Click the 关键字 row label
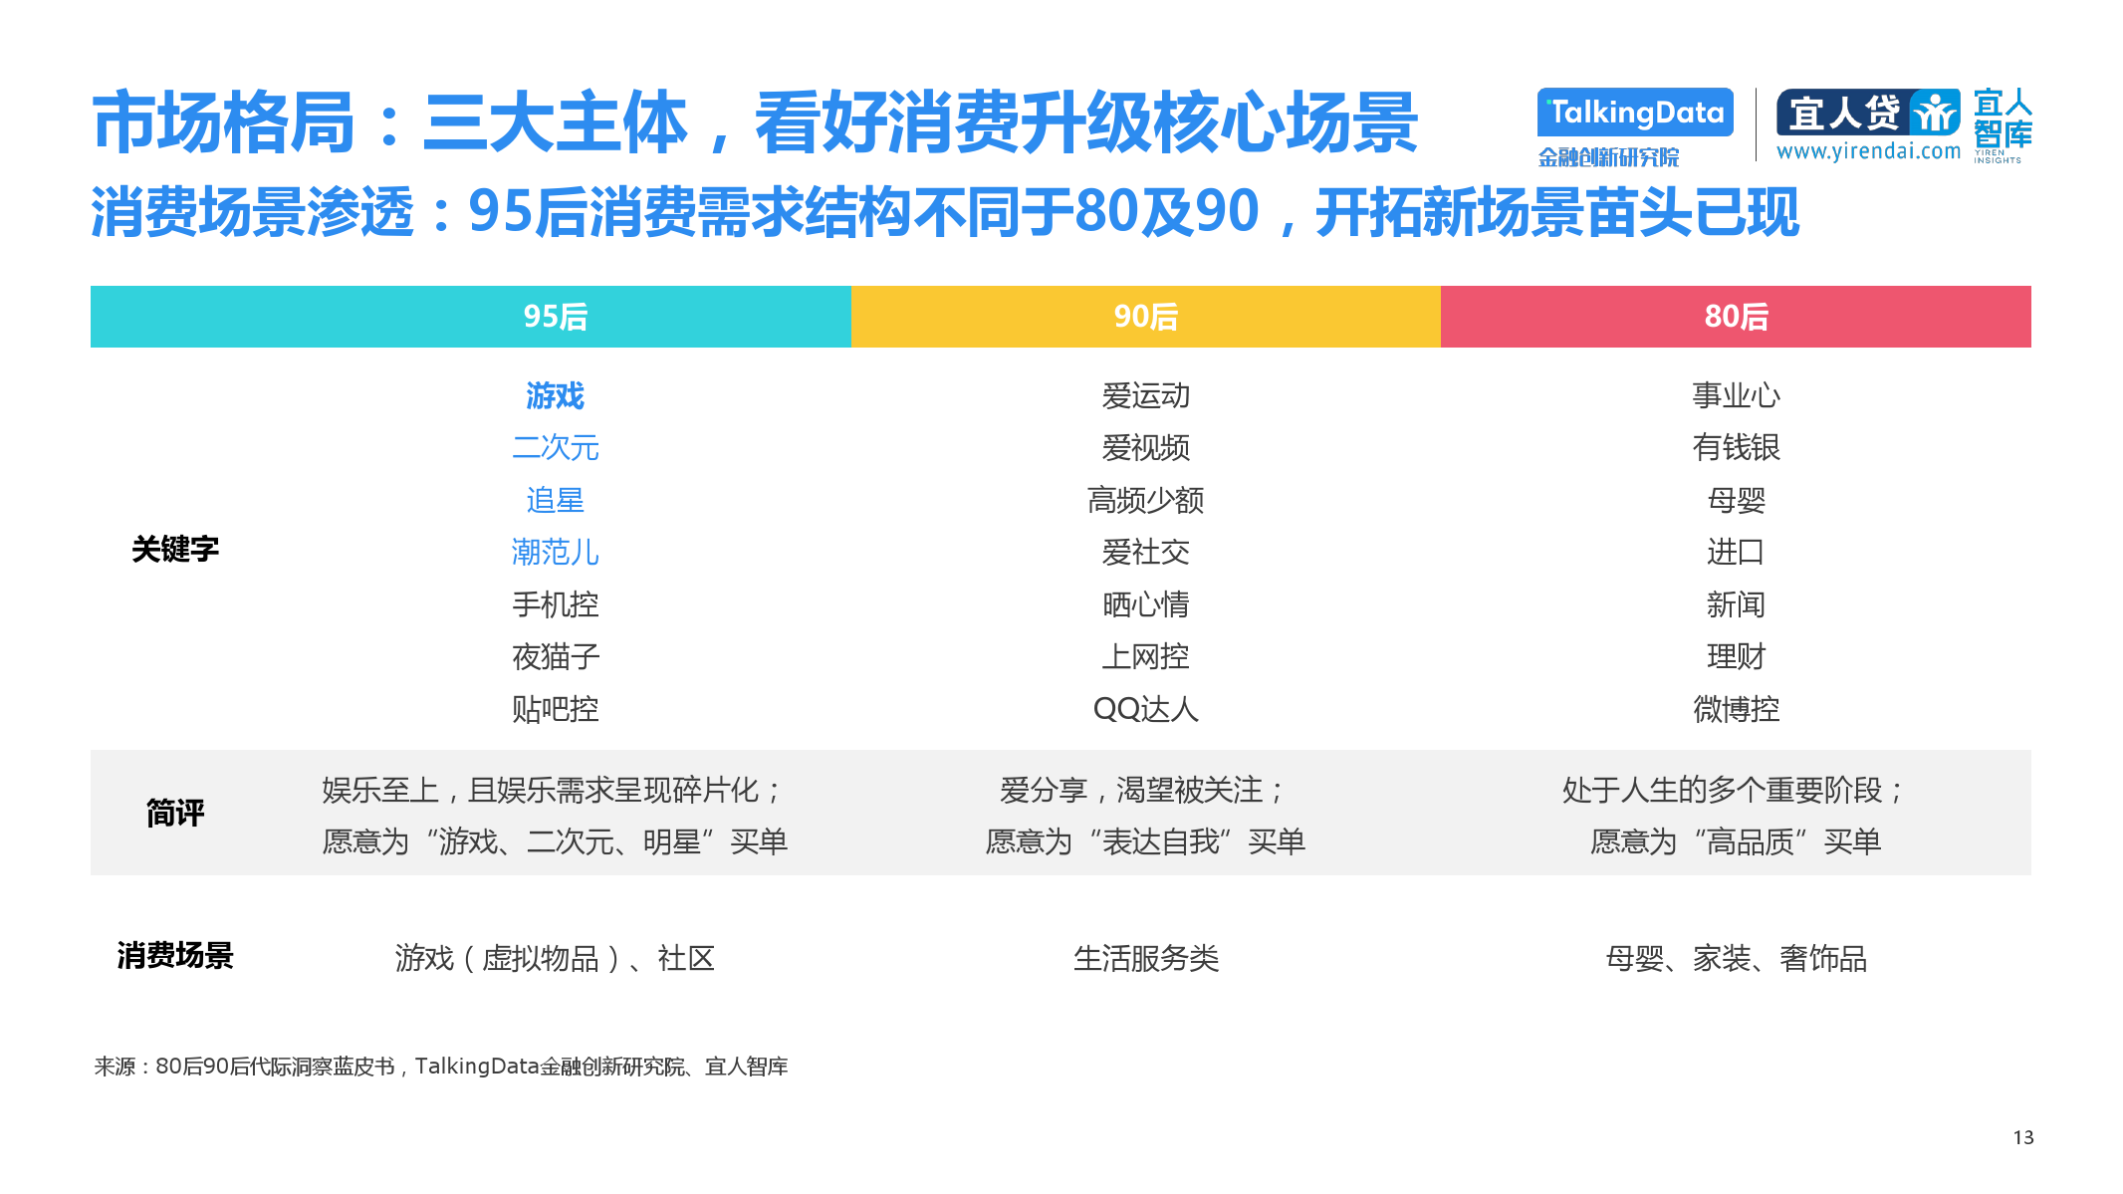 [x=175, y=549]
